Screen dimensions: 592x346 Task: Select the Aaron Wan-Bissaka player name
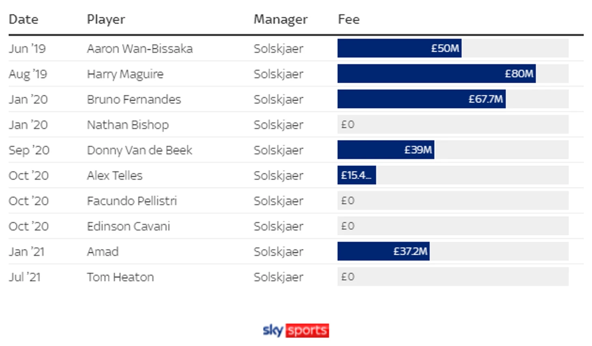[x=140, y=49]
